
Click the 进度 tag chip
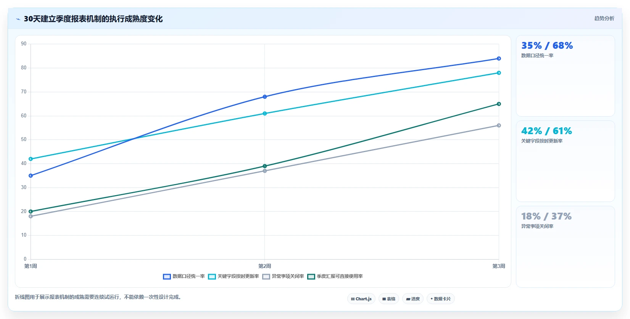[413, 299]
